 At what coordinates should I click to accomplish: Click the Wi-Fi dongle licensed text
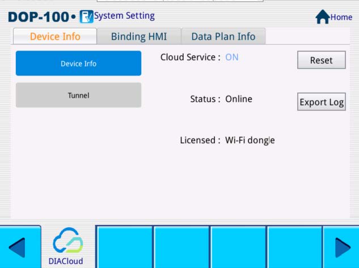coord(250,140)
